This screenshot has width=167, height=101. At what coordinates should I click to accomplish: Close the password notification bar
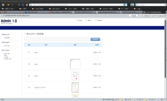pyautogui.click(x=165, y=16)
